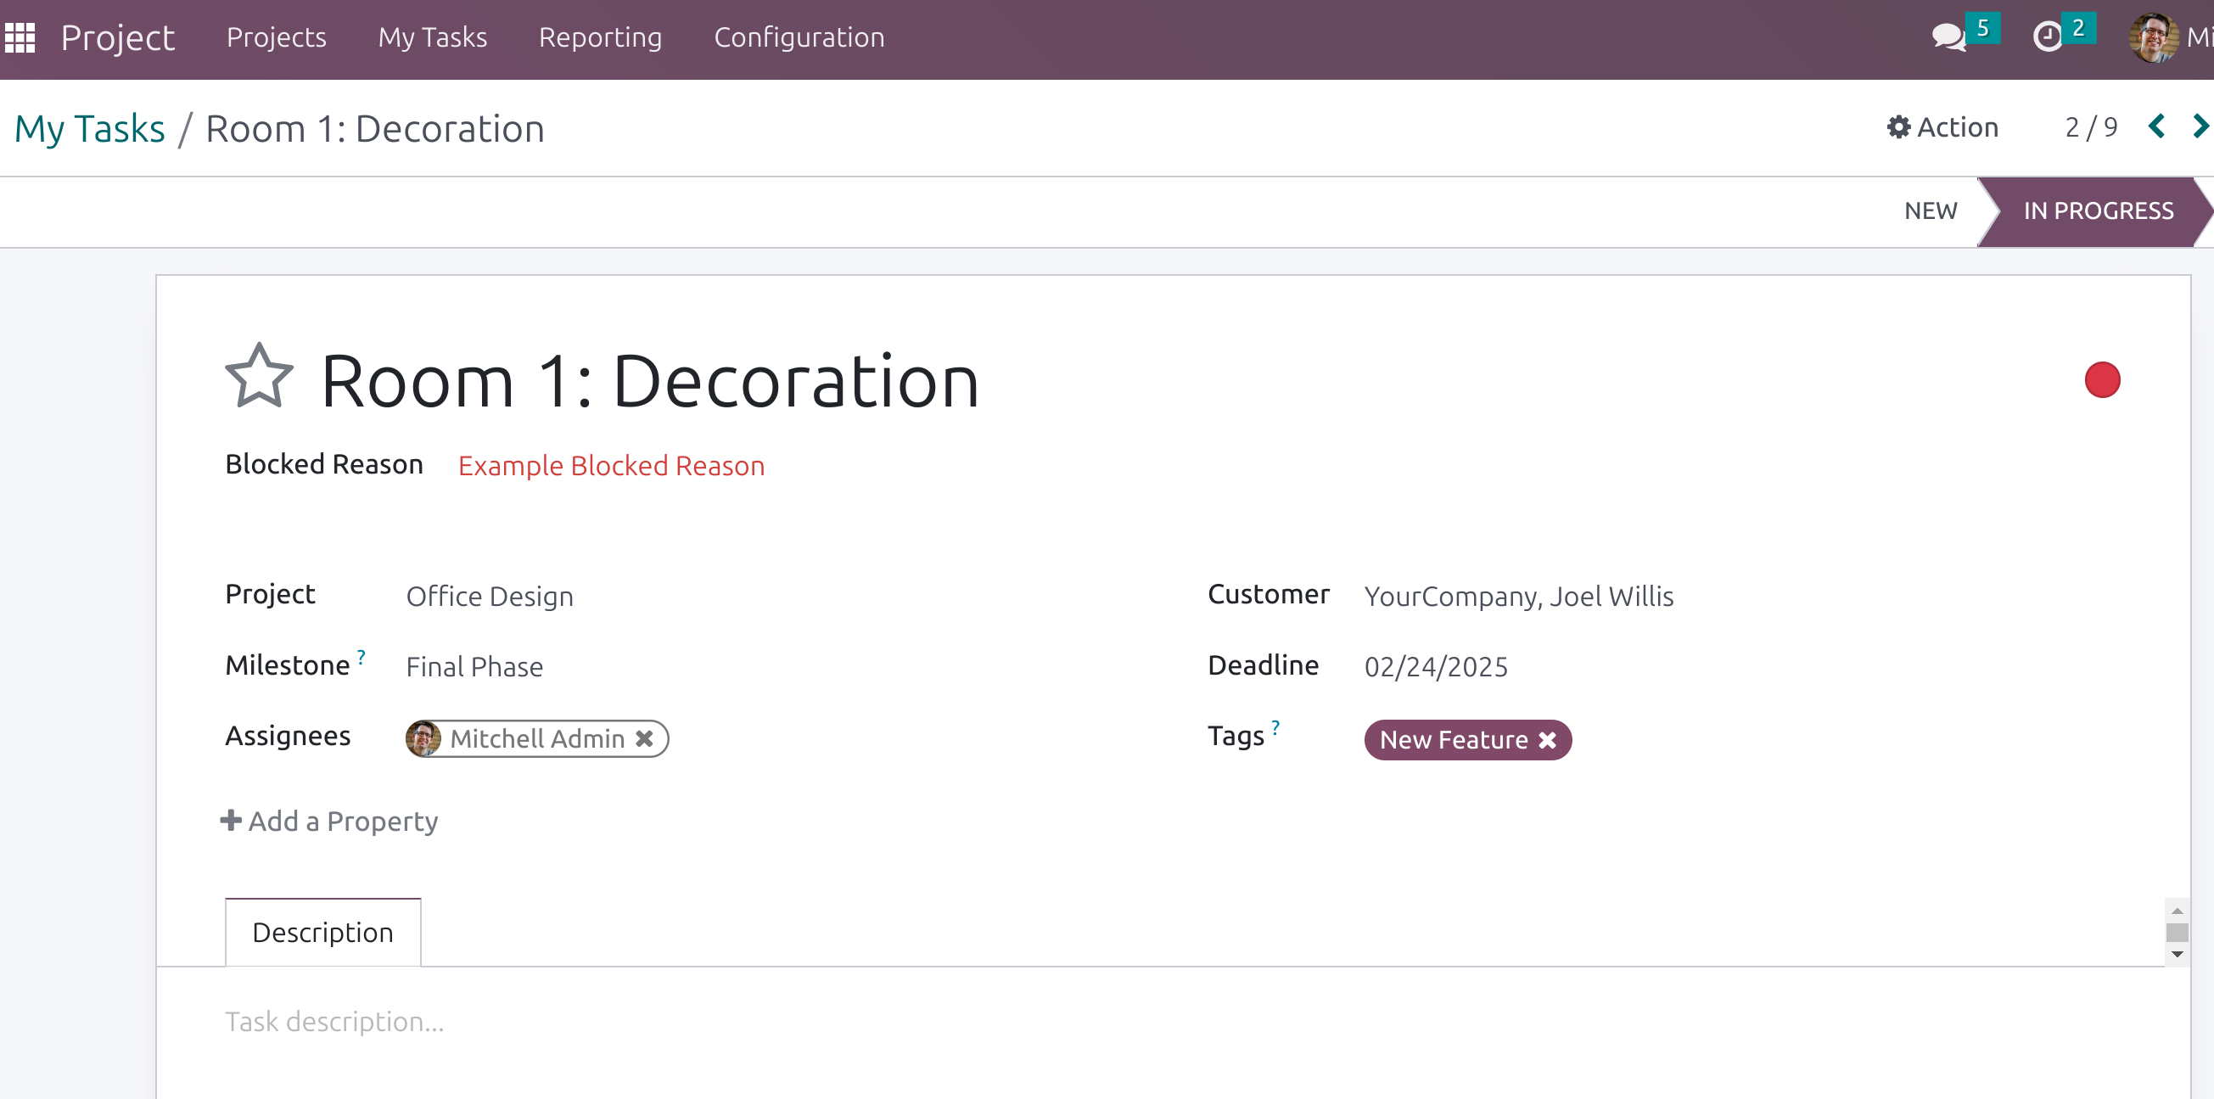Viewport: 2214px width, 1099px height.
Task: Open the Configuration menu
Action: coord(799,38)
